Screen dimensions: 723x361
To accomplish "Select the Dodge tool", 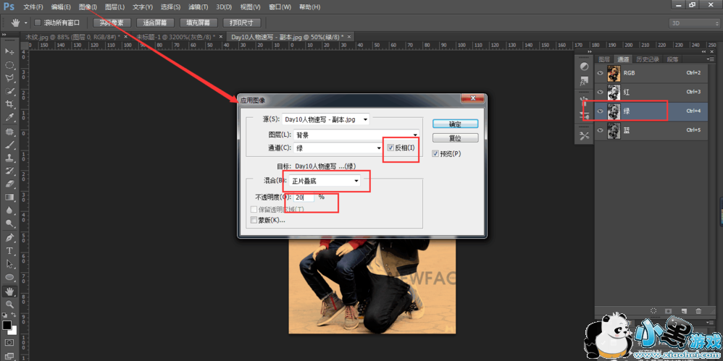I will [x=9, y=224].
